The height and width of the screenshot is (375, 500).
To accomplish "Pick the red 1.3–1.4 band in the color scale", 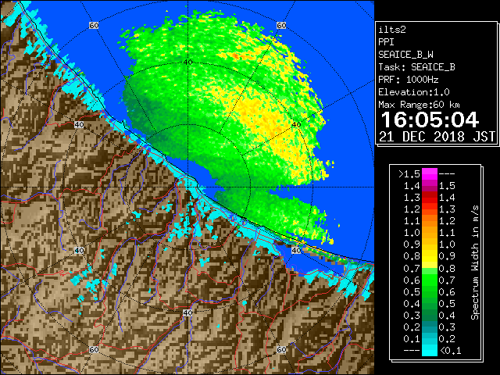I will (x=430, y=198).
